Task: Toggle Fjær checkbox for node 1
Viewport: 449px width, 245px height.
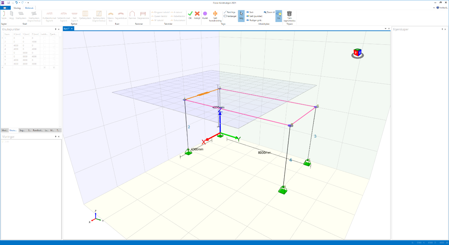Action: pos(54,38)
